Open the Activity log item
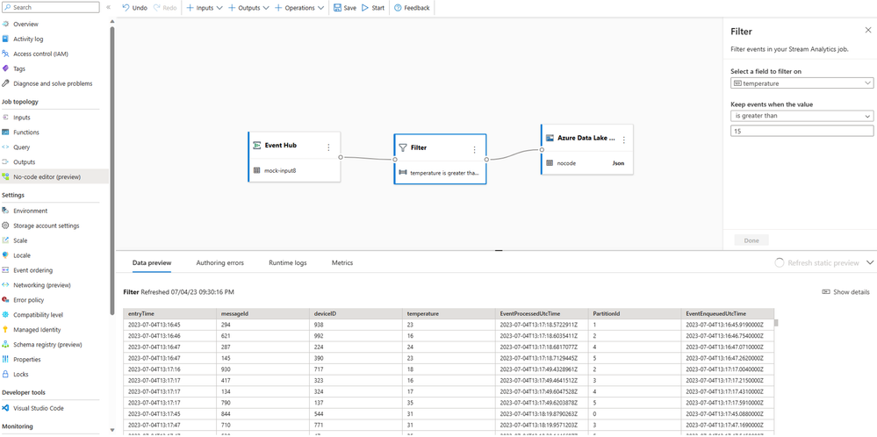The image size is (877, 437). [x=28, y=39]
